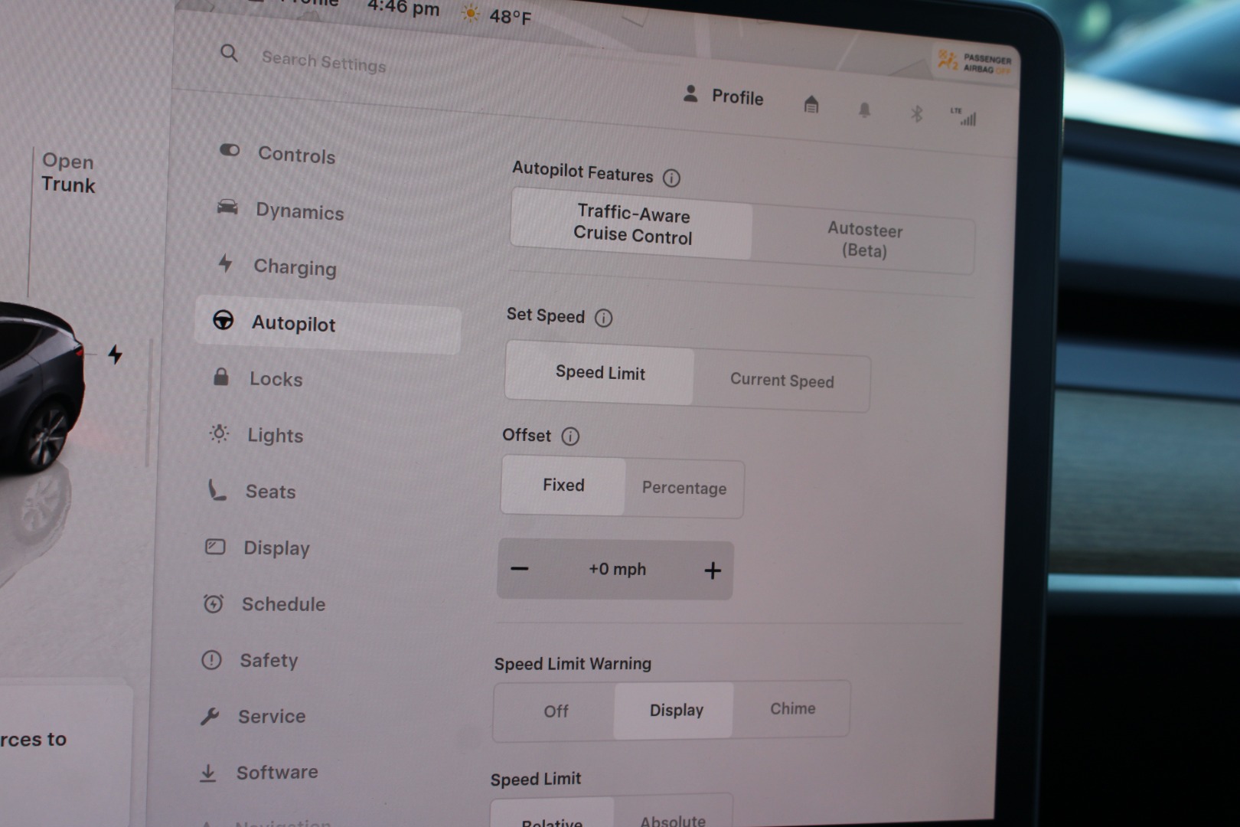This screenshot has height=827, width=1240.
Task: Turn Speed Limit Warning Off
Action: click(556, 711)
